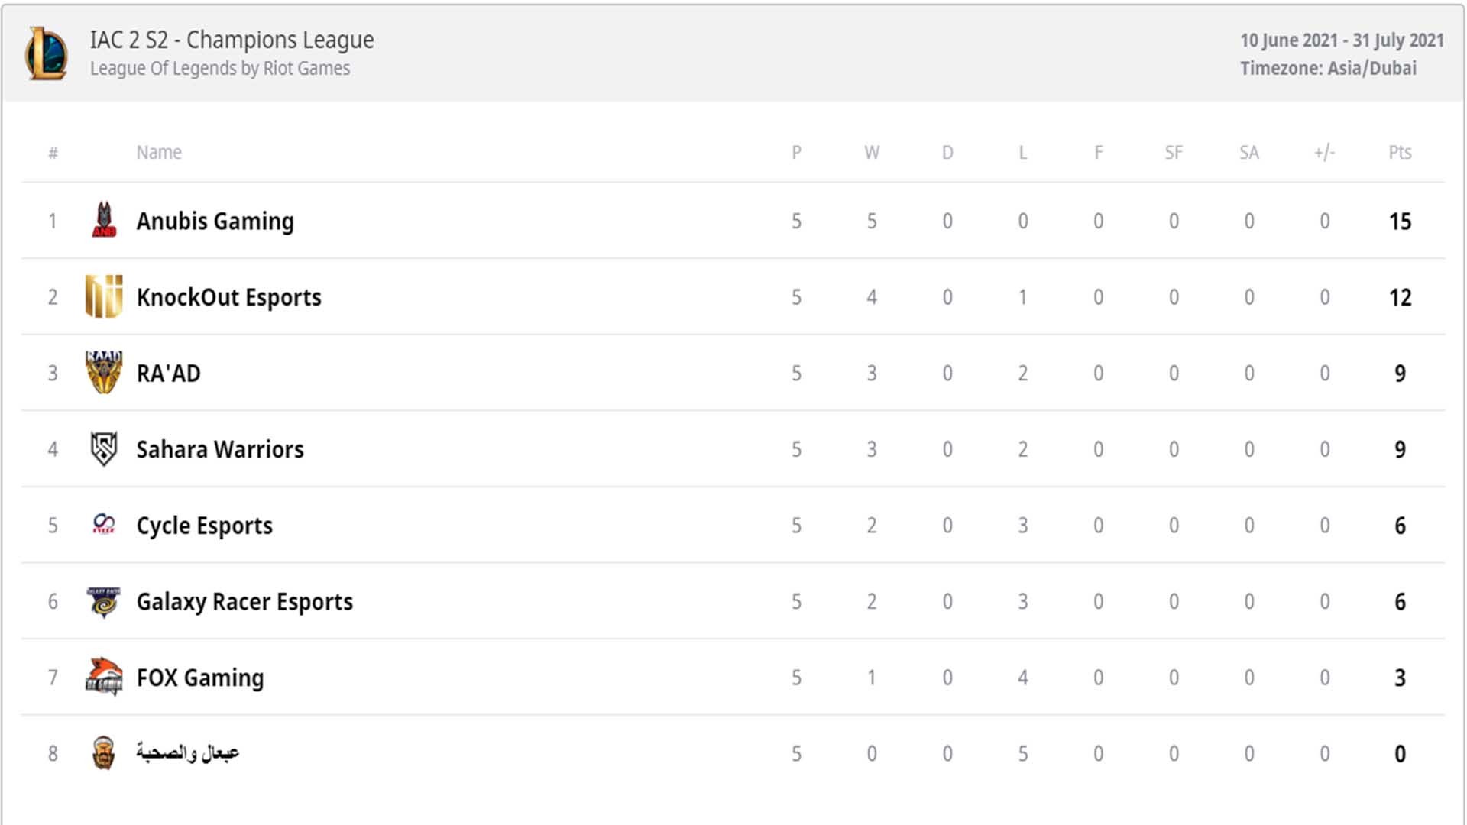The height and width of the screenshot is (825, 1467).
Task: Click the Name column header
Action: click(x=159, y=152)
